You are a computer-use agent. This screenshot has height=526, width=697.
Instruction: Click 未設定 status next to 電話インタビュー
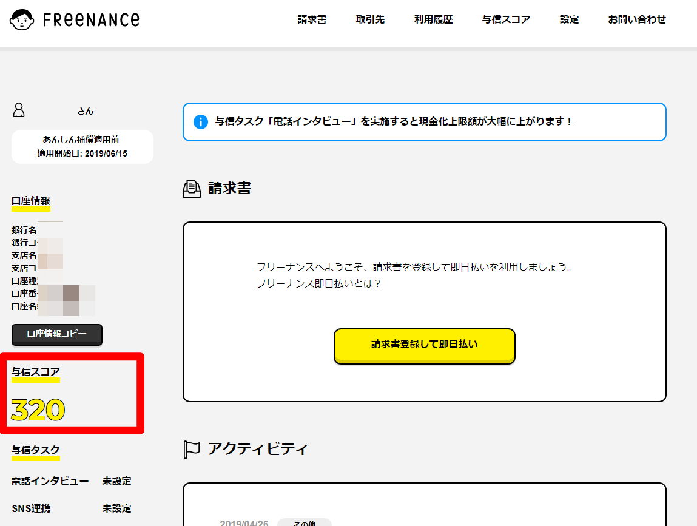tap(117, 481)
